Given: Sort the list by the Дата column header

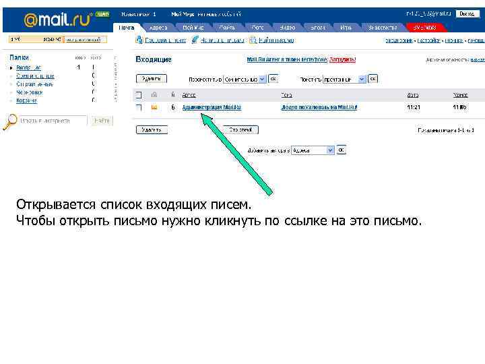Looking at the screenshot, I should (x=413, y=95).
